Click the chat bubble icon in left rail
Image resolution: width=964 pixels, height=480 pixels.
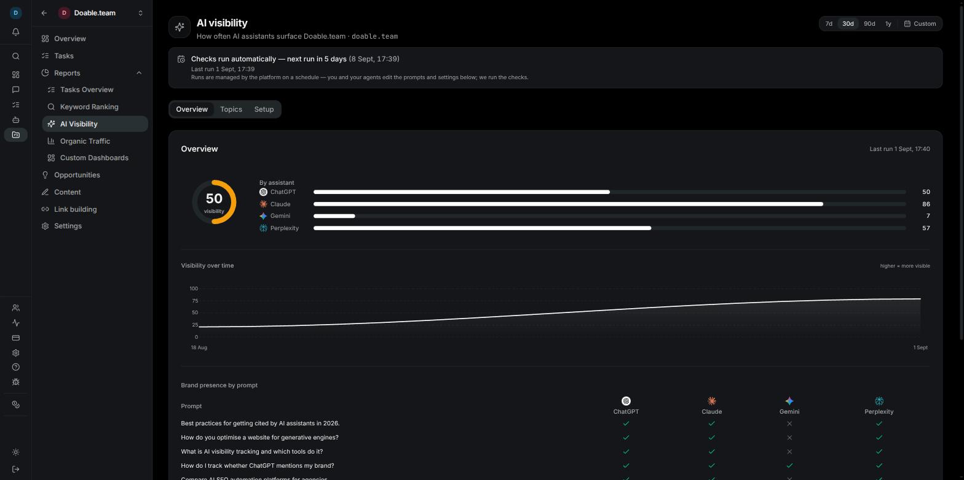[x=16, y=90]
